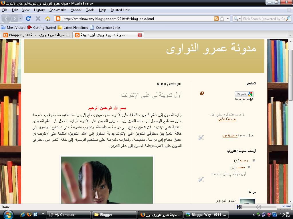
Task: Click the third Quick Launch icon
Action: [35, 214]
